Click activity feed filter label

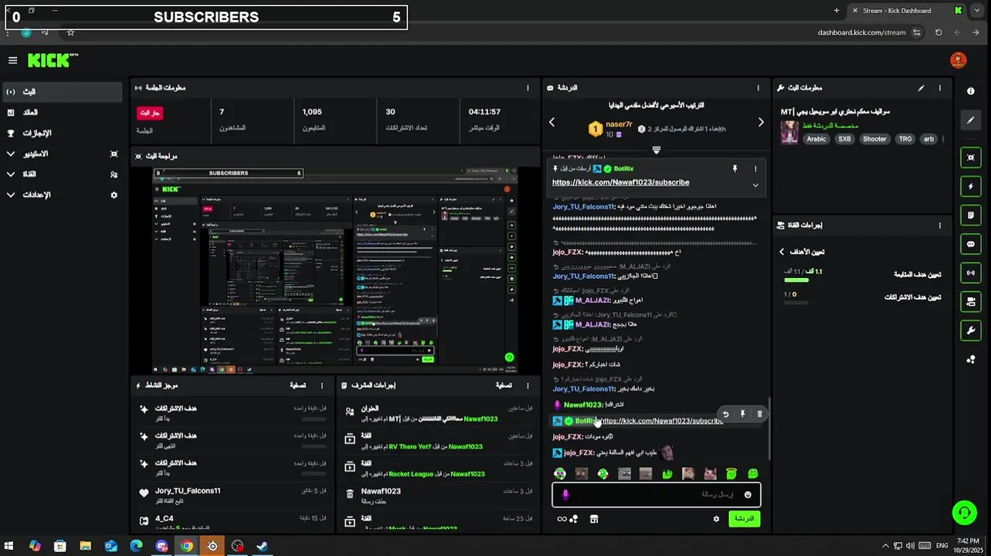pyautogui.click(x=297, y=385)
